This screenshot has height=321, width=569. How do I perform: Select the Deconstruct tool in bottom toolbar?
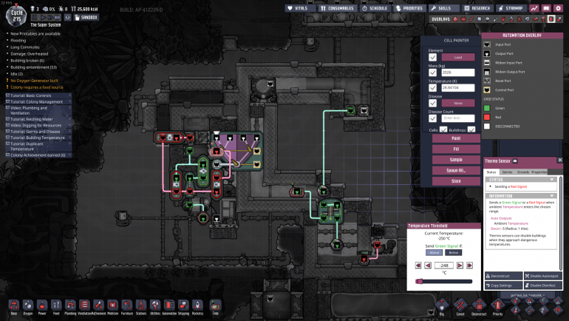[x=478, y=305]
